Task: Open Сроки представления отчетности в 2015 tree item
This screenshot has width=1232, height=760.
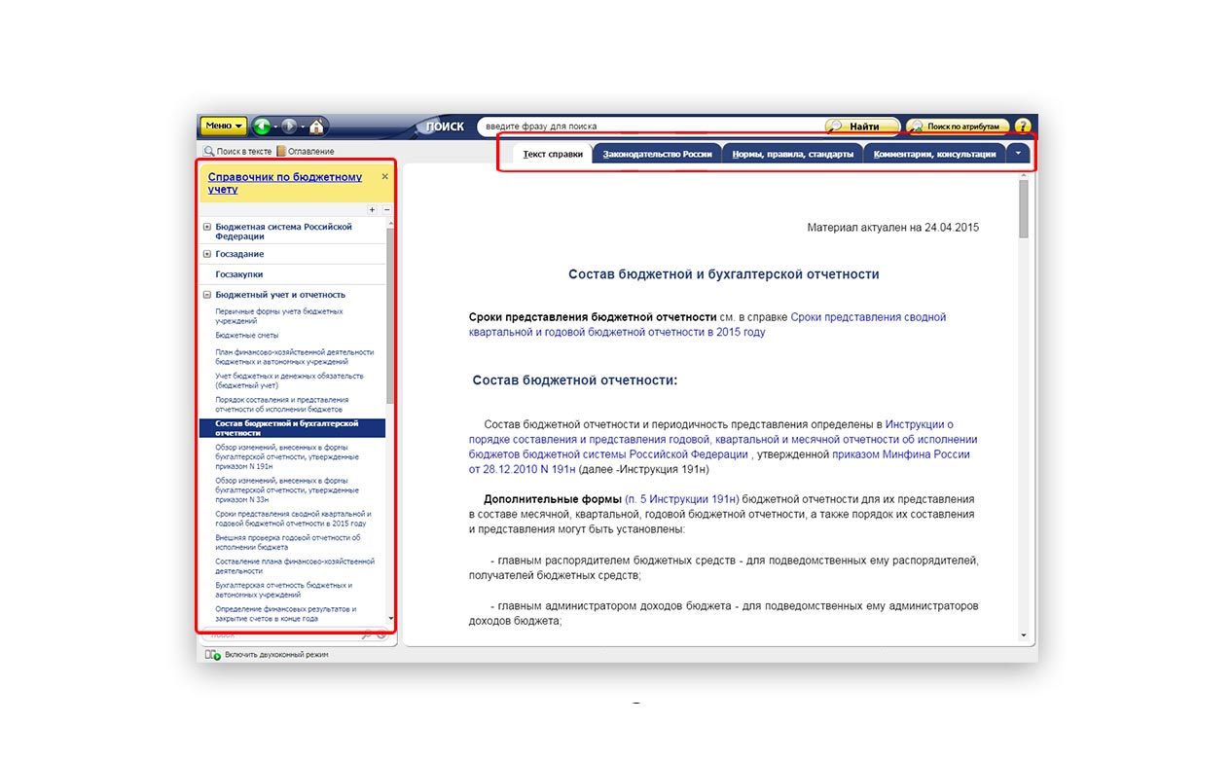Action: point(293,519)
